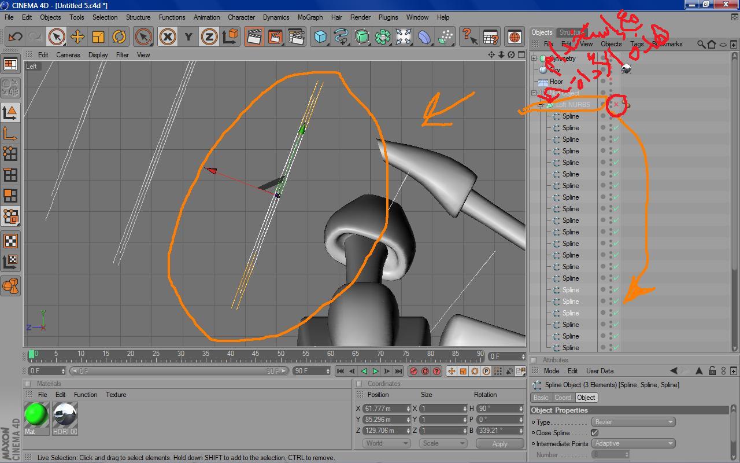The width and height of the screenshot is (740, 463).
Task: Toggle automatic keyframing
Action: coord(425,371)
